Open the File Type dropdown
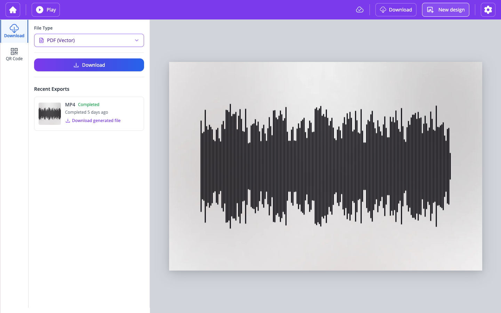The width and height of the screenshot is (501, 313). (89, 40)
